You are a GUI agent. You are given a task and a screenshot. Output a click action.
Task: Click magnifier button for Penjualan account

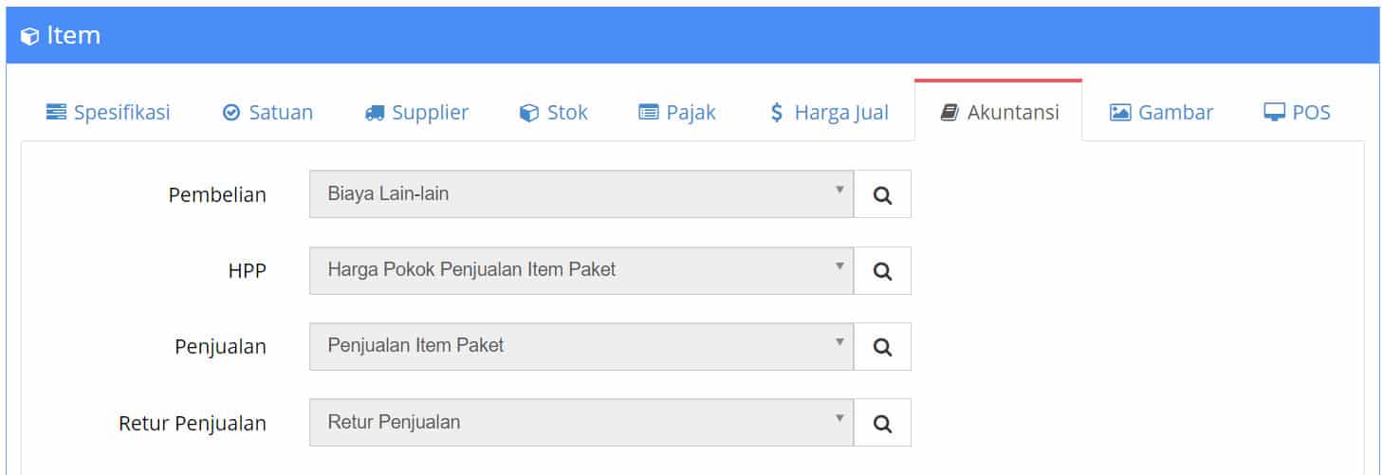(x=882, y=346)
